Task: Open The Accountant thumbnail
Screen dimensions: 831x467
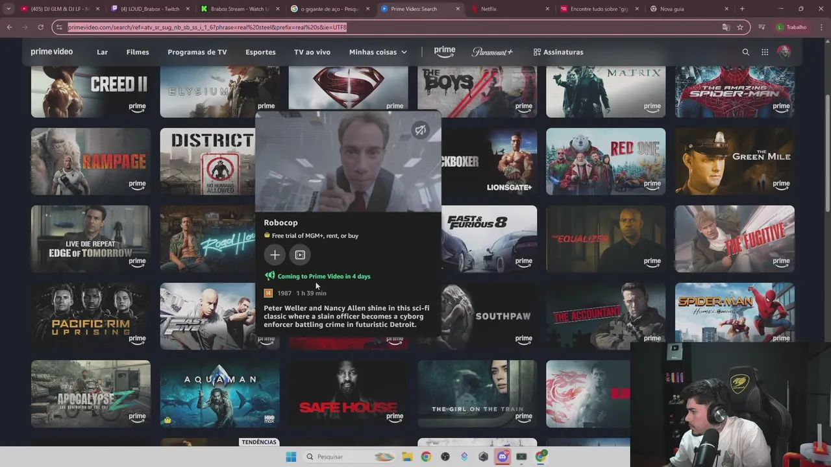Action: [606, 316]
